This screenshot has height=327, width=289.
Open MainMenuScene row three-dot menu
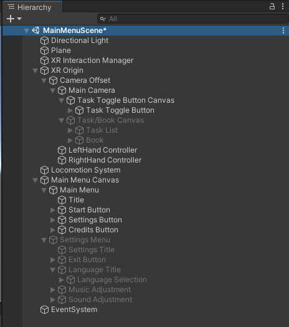(283, 31)
